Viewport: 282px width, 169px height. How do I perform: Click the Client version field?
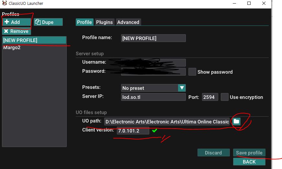coord(133,131)
